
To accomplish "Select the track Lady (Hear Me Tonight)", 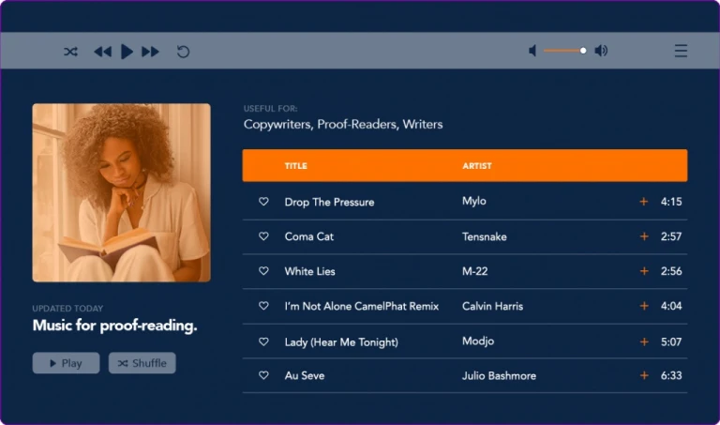I will [341, 342].
